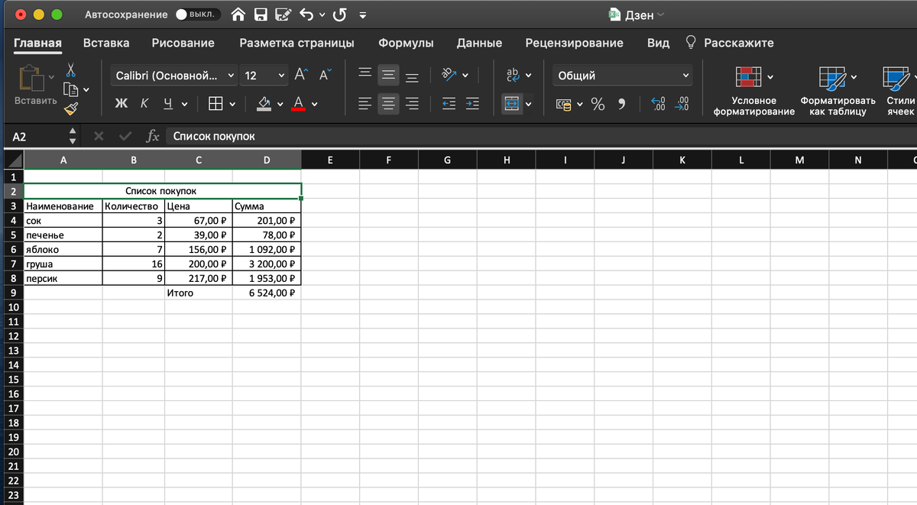The image size is (917, 505).
Task: Apply percent style format
Action: coord(598,104)
